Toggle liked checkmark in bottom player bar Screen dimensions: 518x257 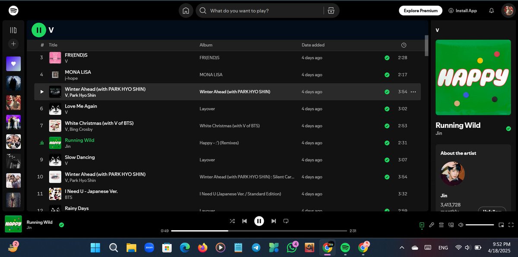click(x=62, y=225)
